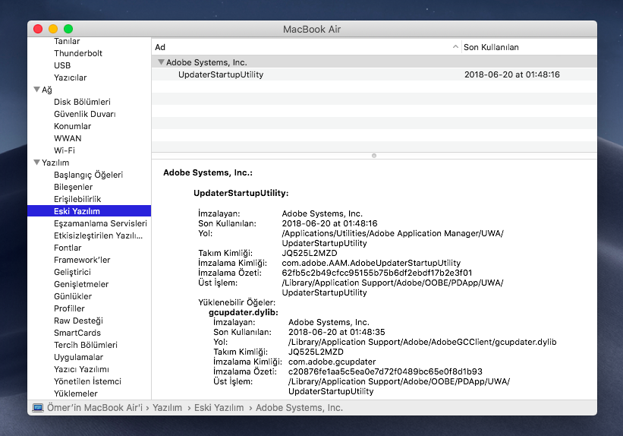Select Uygulamalar in the sidebar
The width and height of the screenshot is (623, 436).
(78, 357)
